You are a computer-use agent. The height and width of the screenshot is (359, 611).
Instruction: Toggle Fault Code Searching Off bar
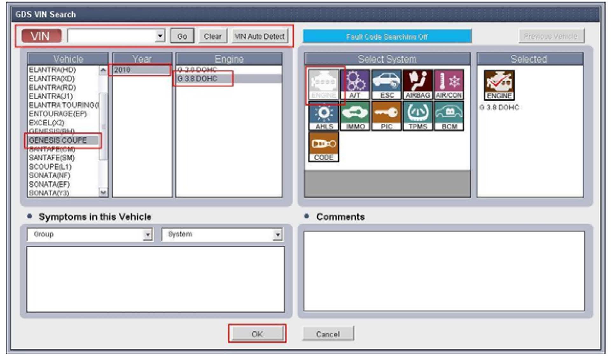(x=387, y=36)
